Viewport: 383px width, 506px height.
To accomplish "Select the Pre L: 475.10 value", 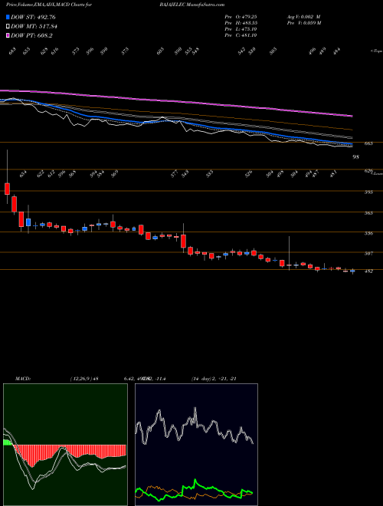I will (241, 29).
